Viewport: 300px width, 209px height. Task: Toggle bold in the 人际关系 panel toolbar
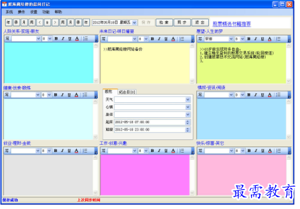click(56, 39)
